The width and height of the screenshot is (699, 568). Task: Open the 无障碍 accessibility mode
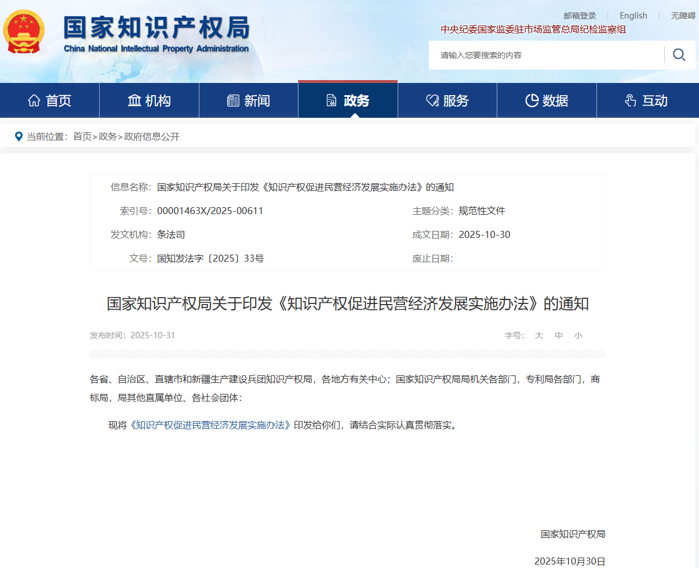tap(683, 15)
